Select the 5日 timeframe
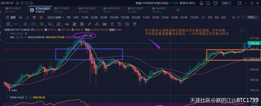The height and width of the screenshot is (106, 261). tap(224, 17)
